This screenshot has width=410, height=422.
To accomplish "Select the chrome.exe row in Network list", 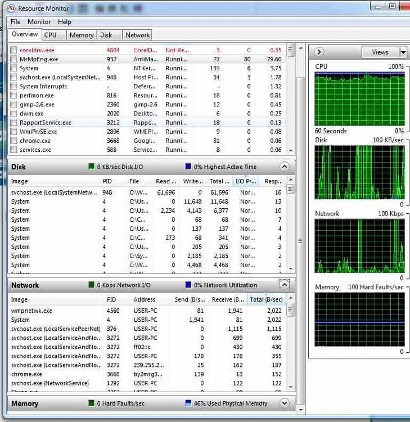I will click(x=147, y=374).
